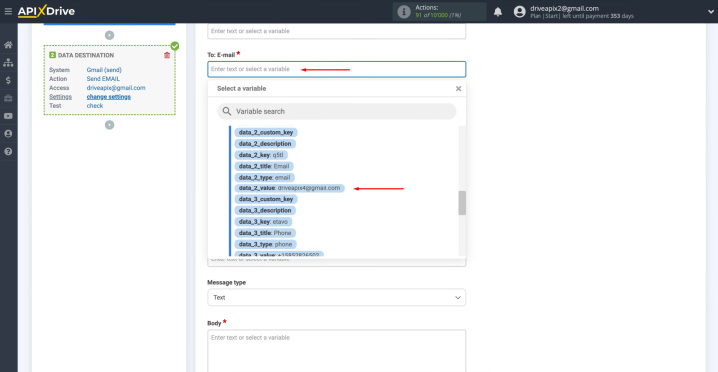Open the profile icon in the sidebar

click(8, 134)
